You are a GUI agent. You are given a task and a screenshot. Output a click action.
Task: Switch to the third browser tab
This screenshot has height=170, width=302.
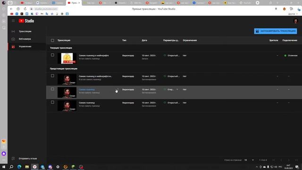(x=58, y=3)
